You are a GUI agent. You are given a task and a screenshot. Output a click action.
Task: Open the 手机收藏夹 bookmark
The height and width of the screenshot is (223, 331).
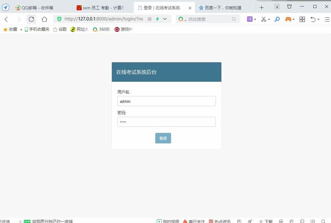[x=37, y=29]
